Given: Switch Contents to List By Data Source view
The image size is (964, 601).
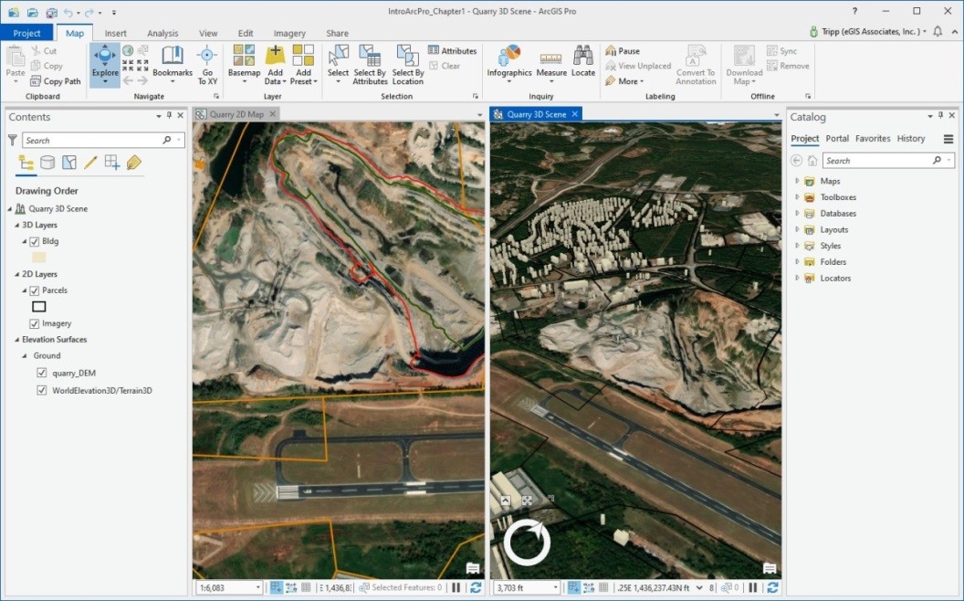Looking at the screenshot, I should coord(47,162).
